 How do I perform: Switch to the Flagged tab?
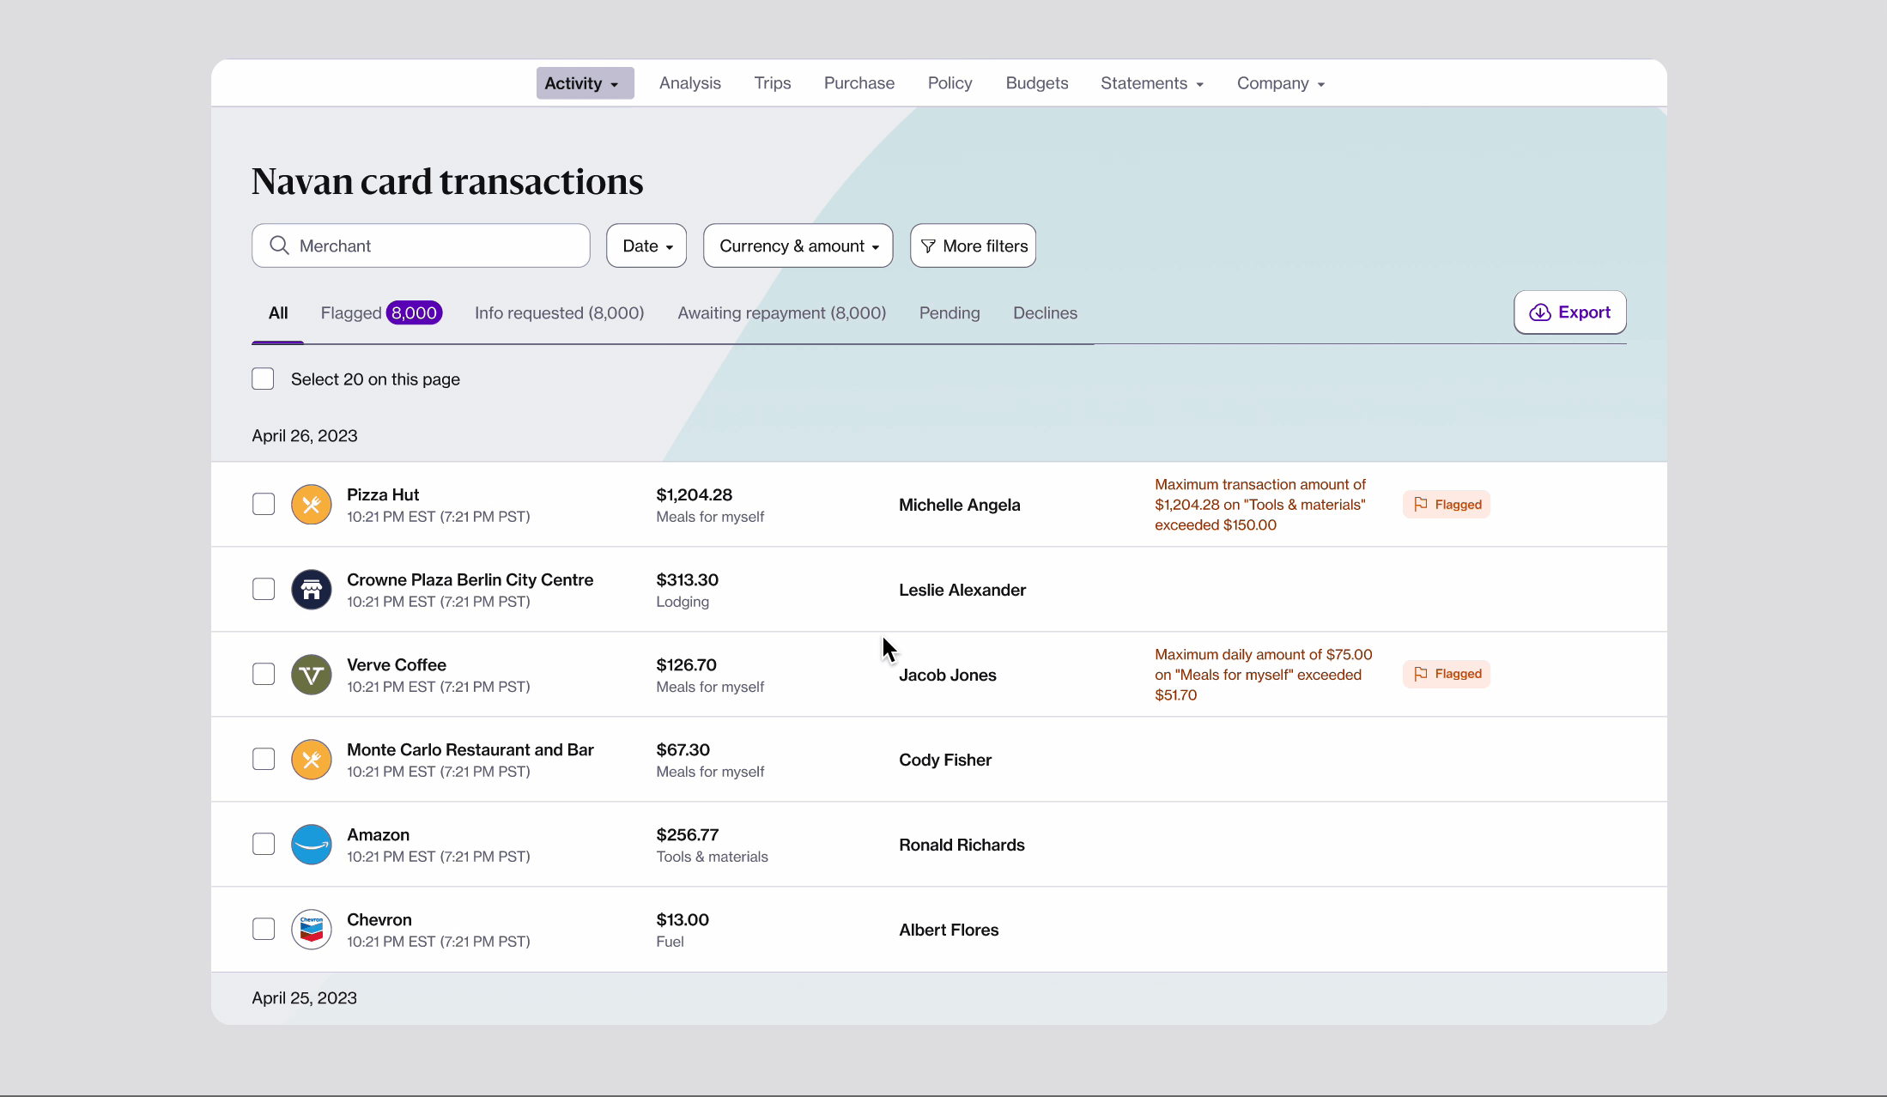click(x=380, y=312)
